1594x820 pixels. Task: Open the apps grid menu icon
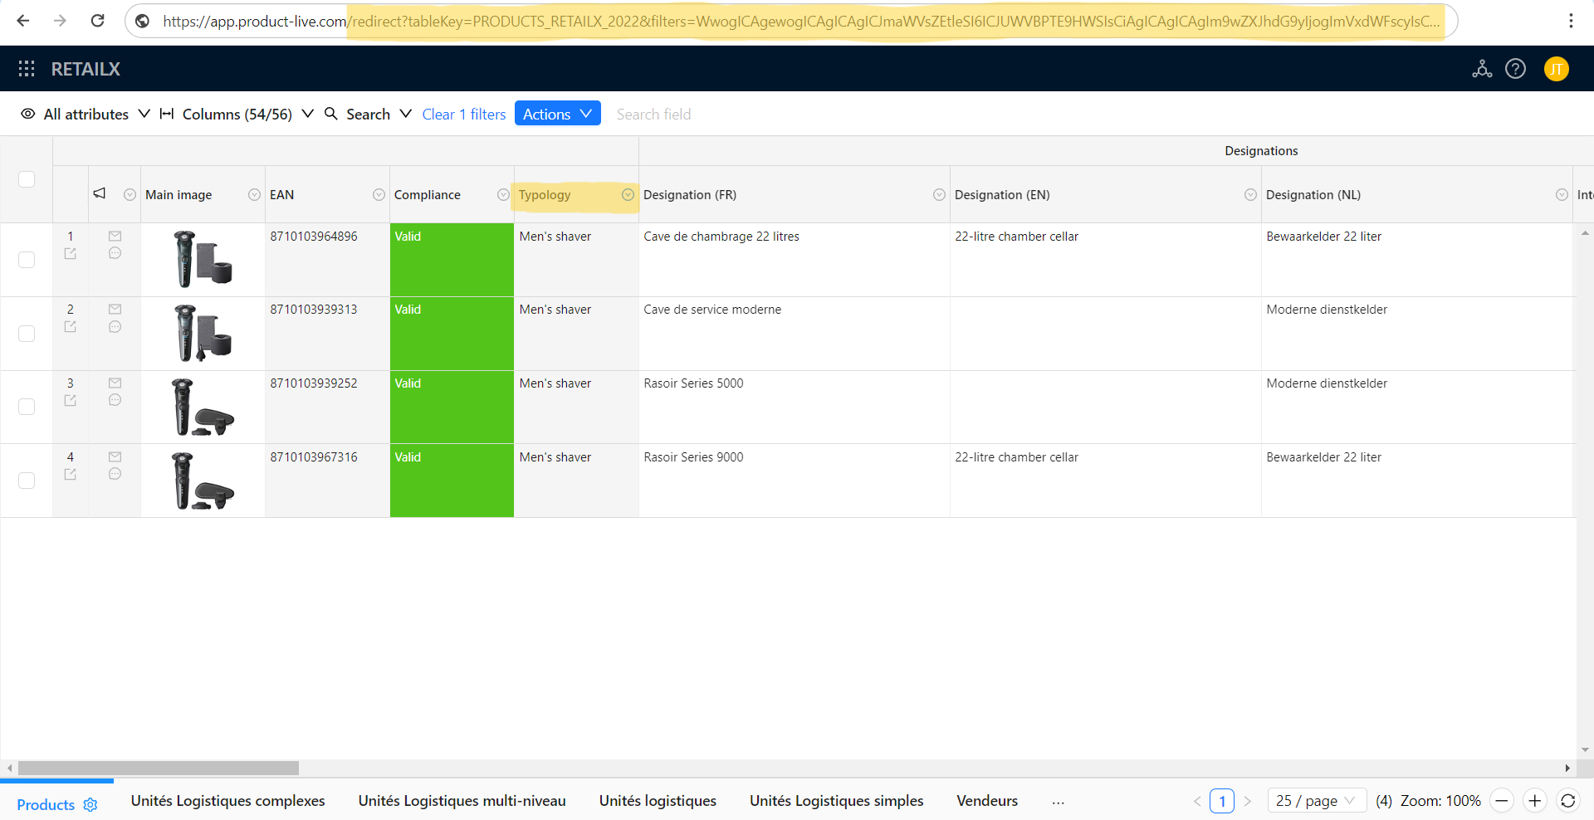pyautogui.click(x=27, y=69)
